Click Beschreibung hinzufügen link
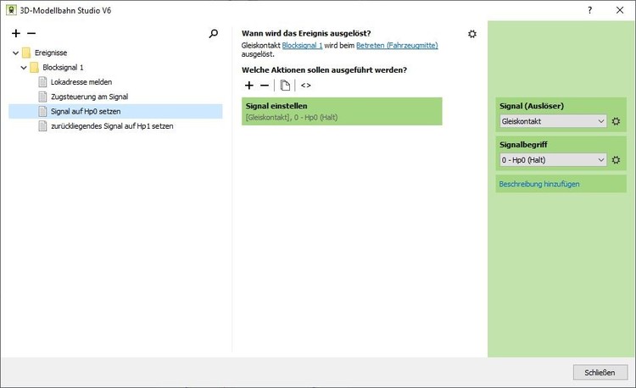The width and height of the screenshot is (636, 388). [538, 184]
